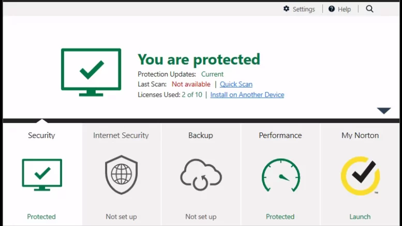The height and width of the screenshot is (226, 402).
Task: Select the Backup tab label
Action: coord(201,135)
